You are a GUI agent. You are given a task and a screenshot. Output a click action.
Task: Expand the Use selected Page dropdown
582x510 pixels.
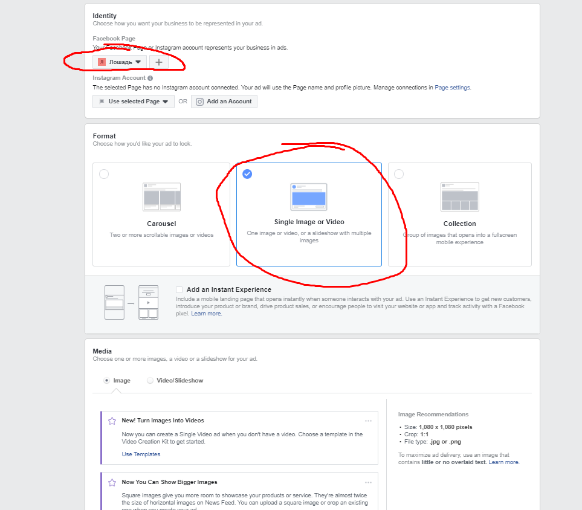coord(134,102)
